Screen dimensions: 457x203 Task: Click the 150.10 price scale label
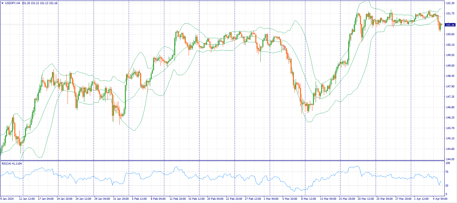[x=450, y=45]
